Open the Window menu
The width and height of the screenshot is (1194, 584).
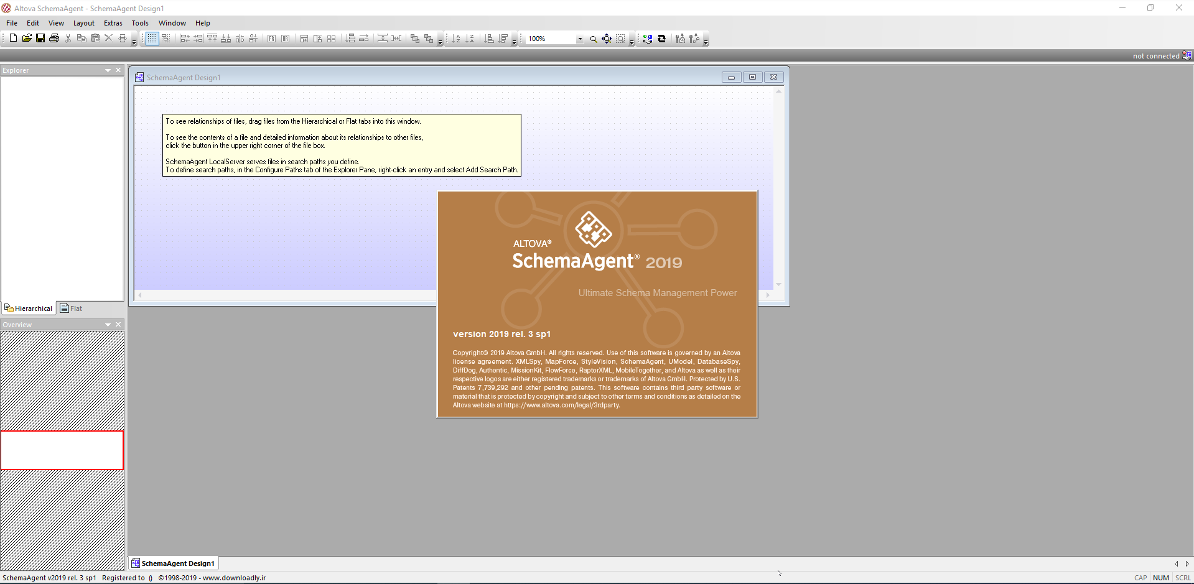(x=172, y=23)
